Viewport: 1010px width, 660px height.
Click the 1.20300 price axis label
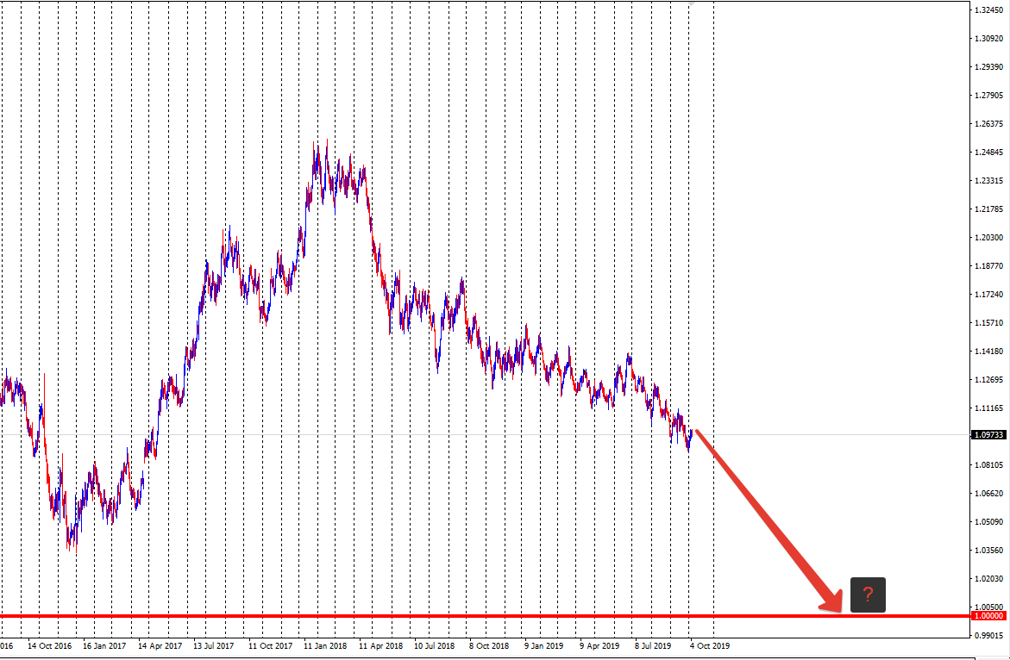(988, 237)
